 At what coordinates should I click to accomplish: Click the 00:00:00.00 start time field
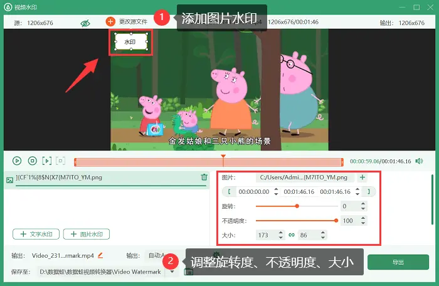(254, 192)
